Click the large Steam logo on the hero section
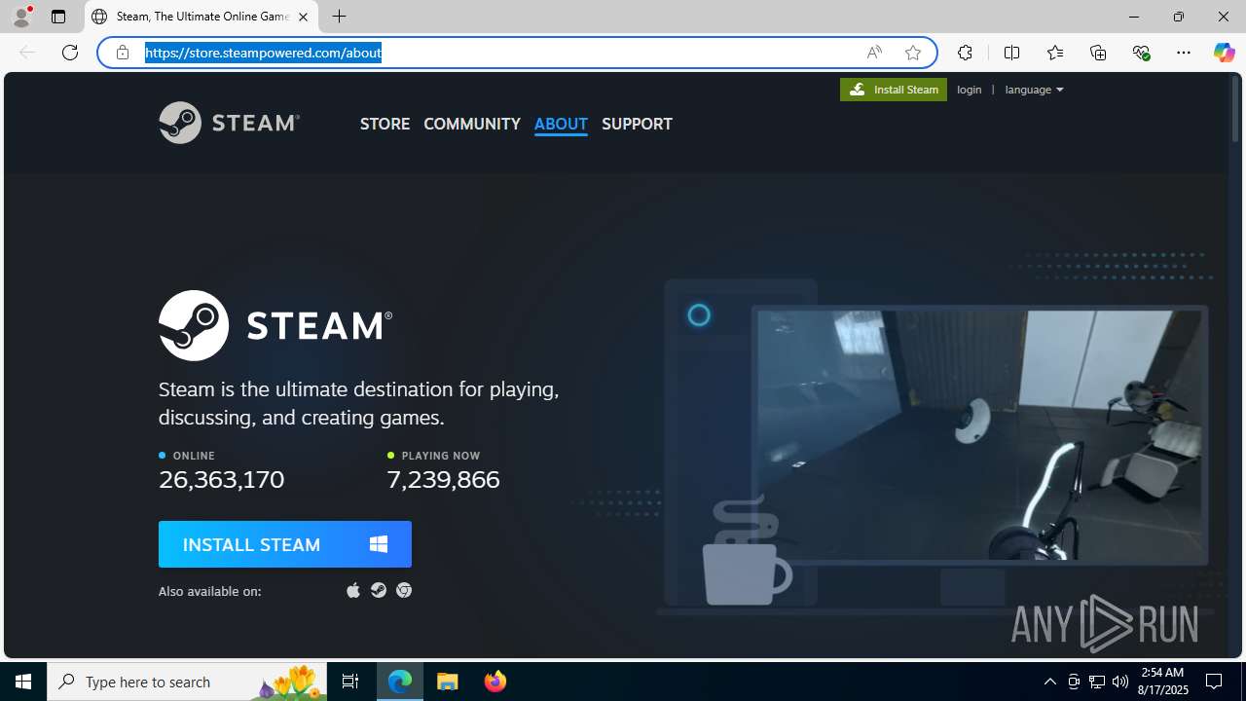 click(275, 325)
